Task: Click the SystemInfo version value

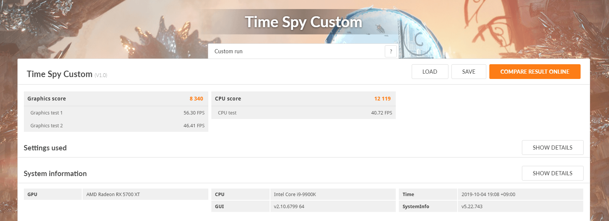Action: [472, 207]
